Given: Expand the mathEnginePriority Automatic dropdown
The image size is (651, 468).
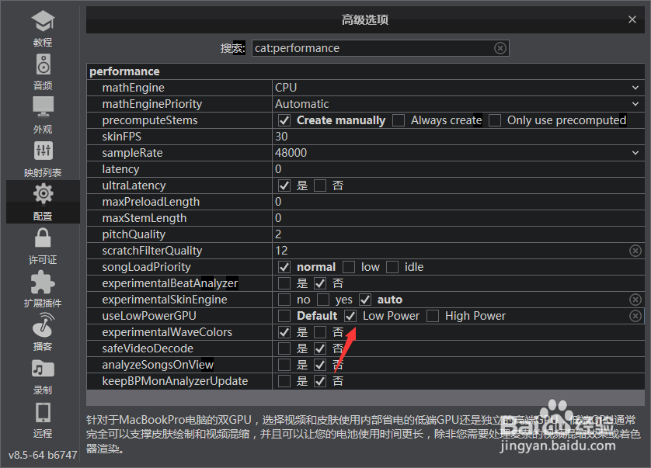Looking at the screenshot, I should tap(635, 104).
